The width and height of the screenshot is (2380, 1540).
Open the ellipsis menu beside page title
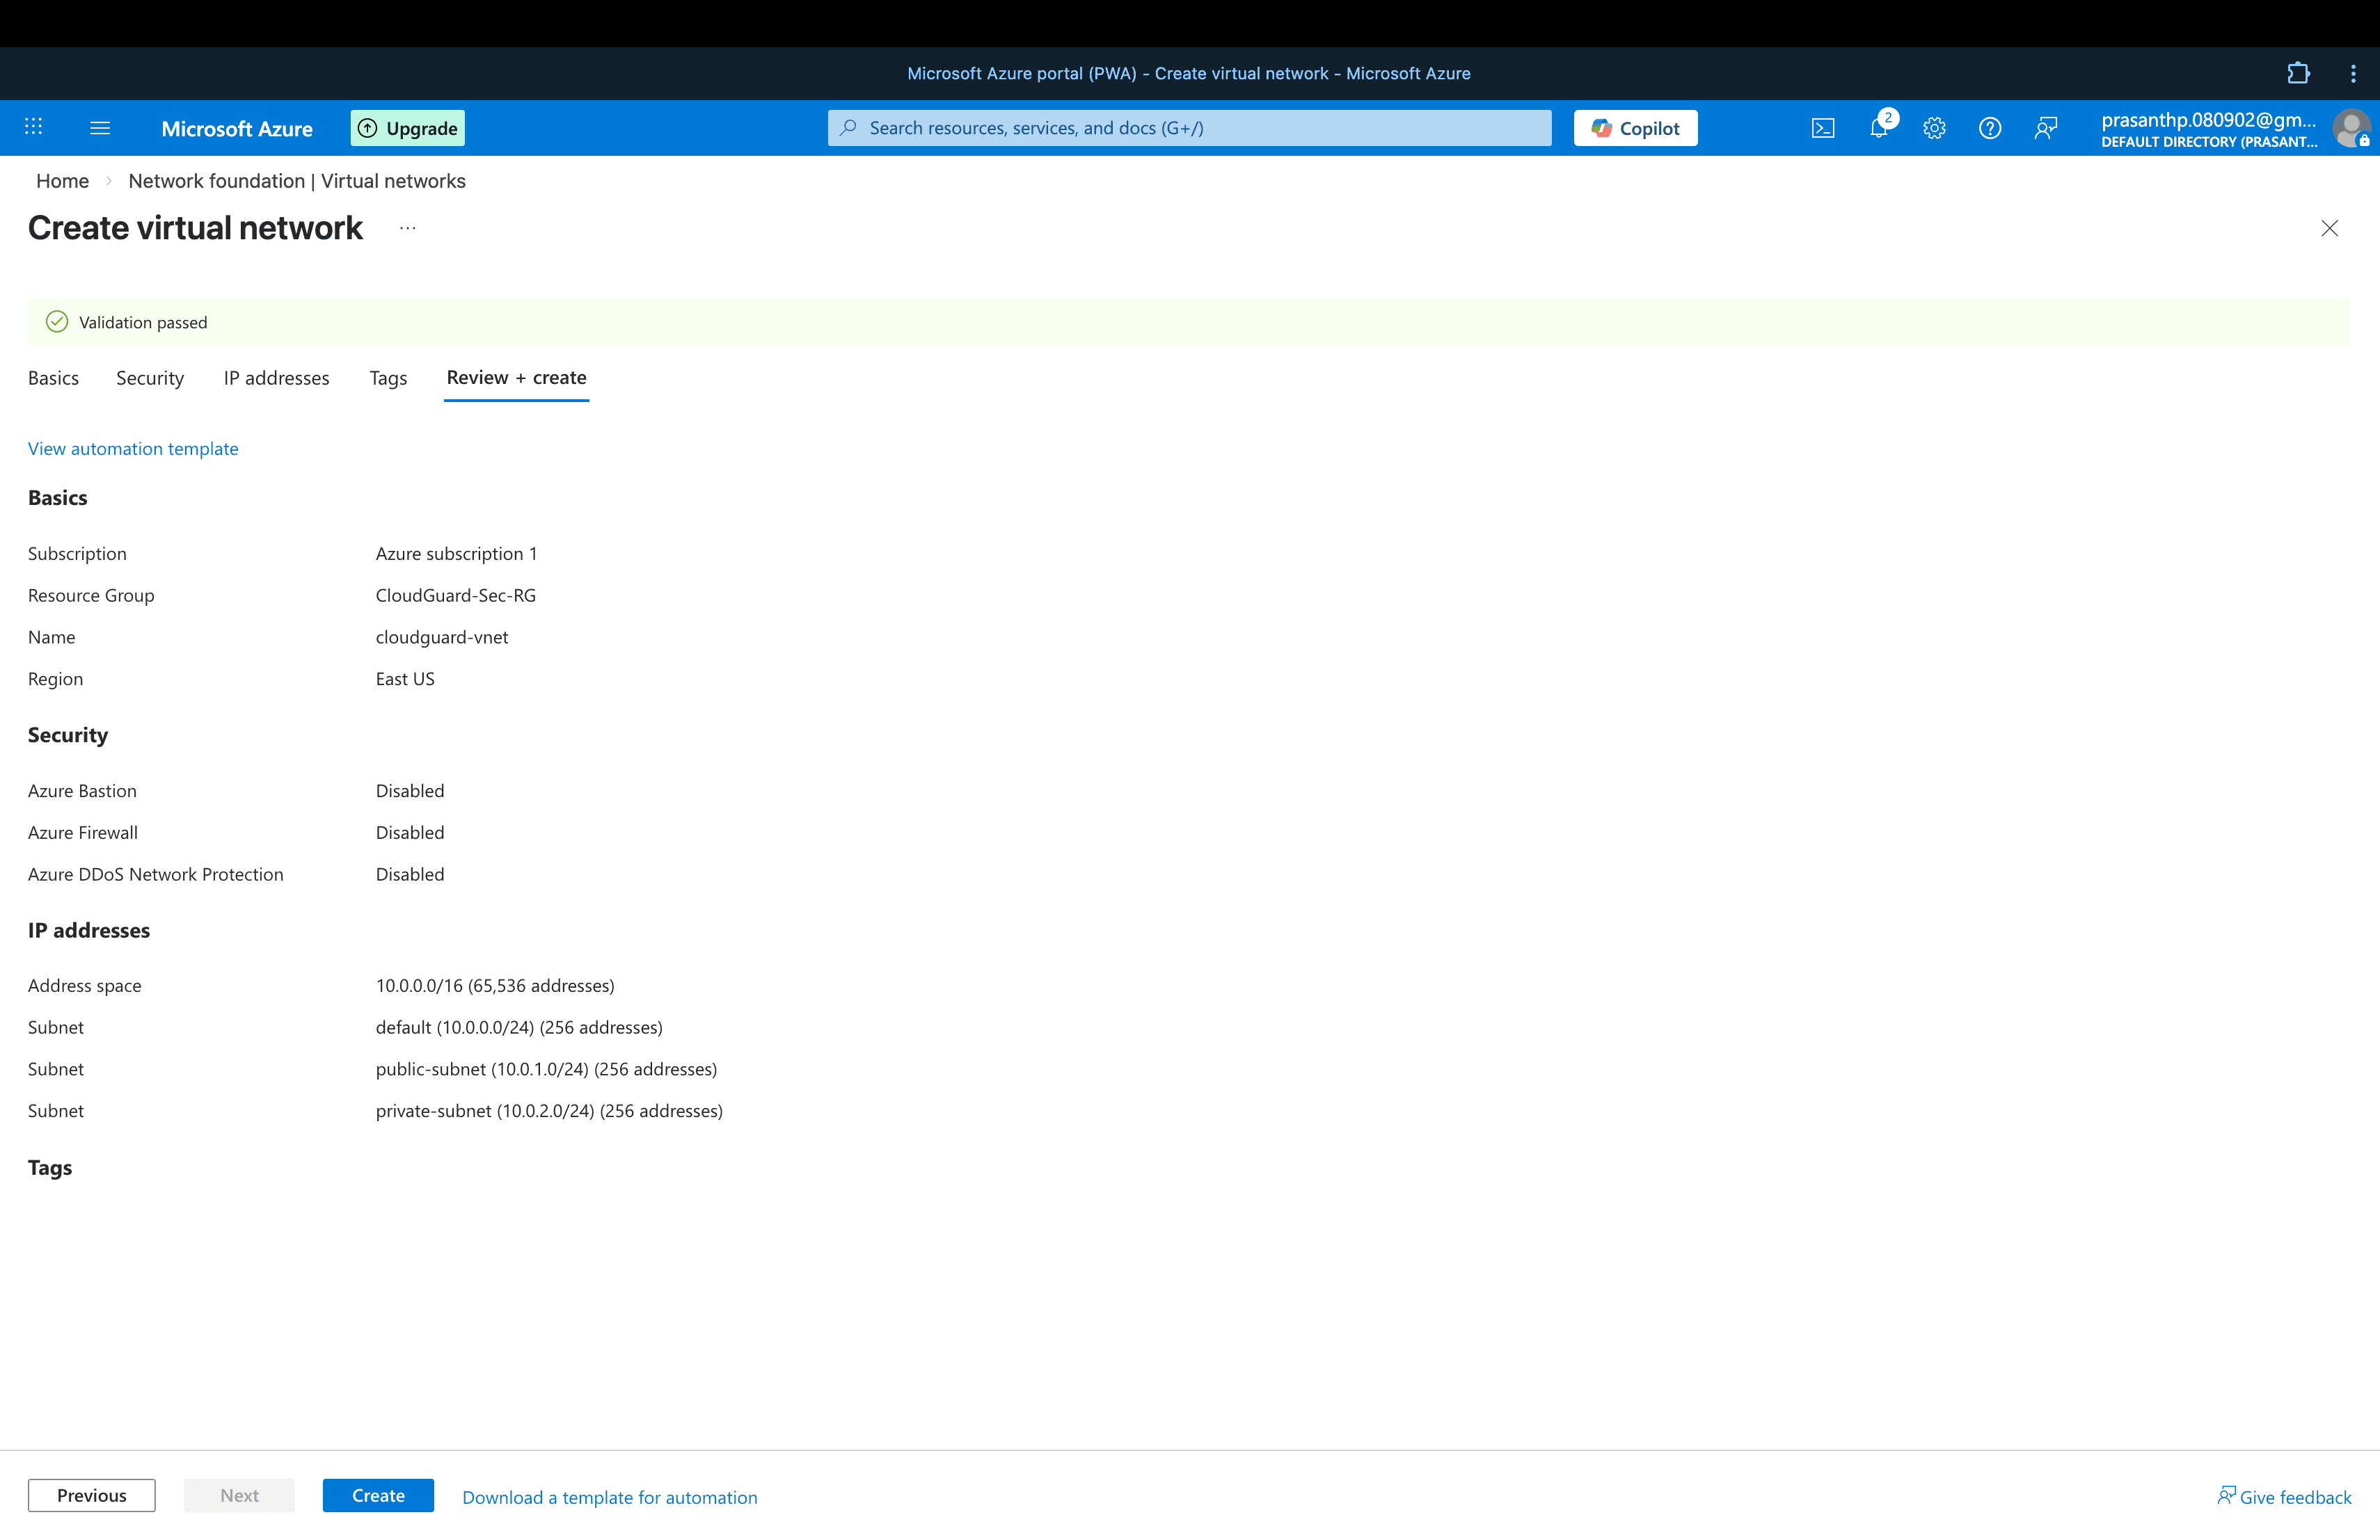coord(407,228)
